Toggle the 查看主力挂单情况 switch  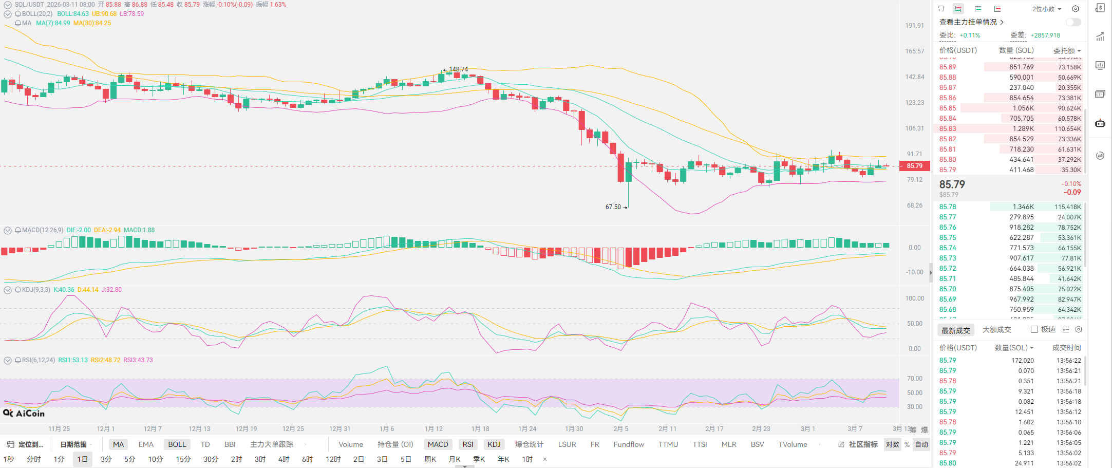pos(1073,22)
